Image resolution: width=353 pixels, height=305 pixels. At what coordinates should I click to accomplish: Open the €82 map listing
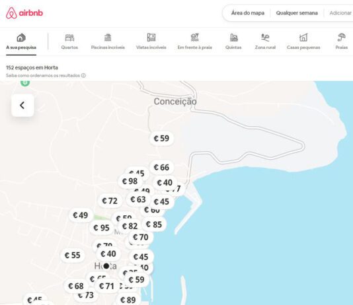click(130, 226)
